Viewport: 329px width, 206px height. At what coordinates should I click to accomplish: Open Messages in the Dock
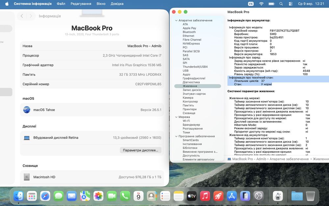point(59,196)
